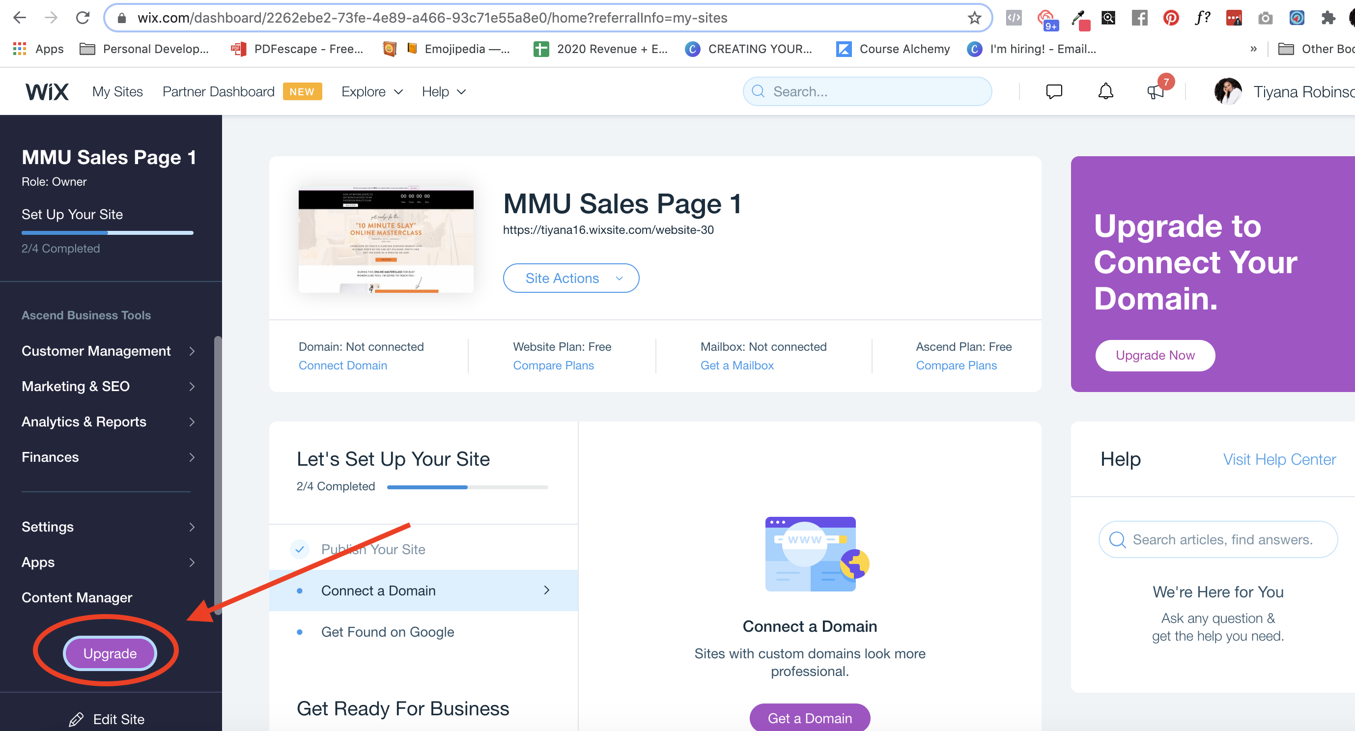Open the Site Actions dropdown

click(571, 278)
